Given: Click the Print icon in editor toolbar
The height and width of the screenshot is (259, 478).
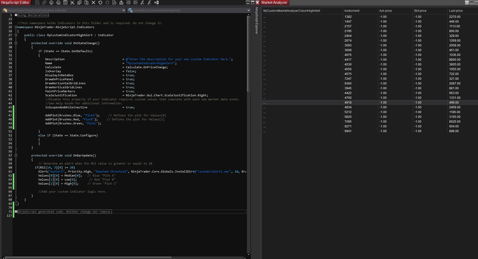Looking at the screenshot, I should [x=51, y=3].
